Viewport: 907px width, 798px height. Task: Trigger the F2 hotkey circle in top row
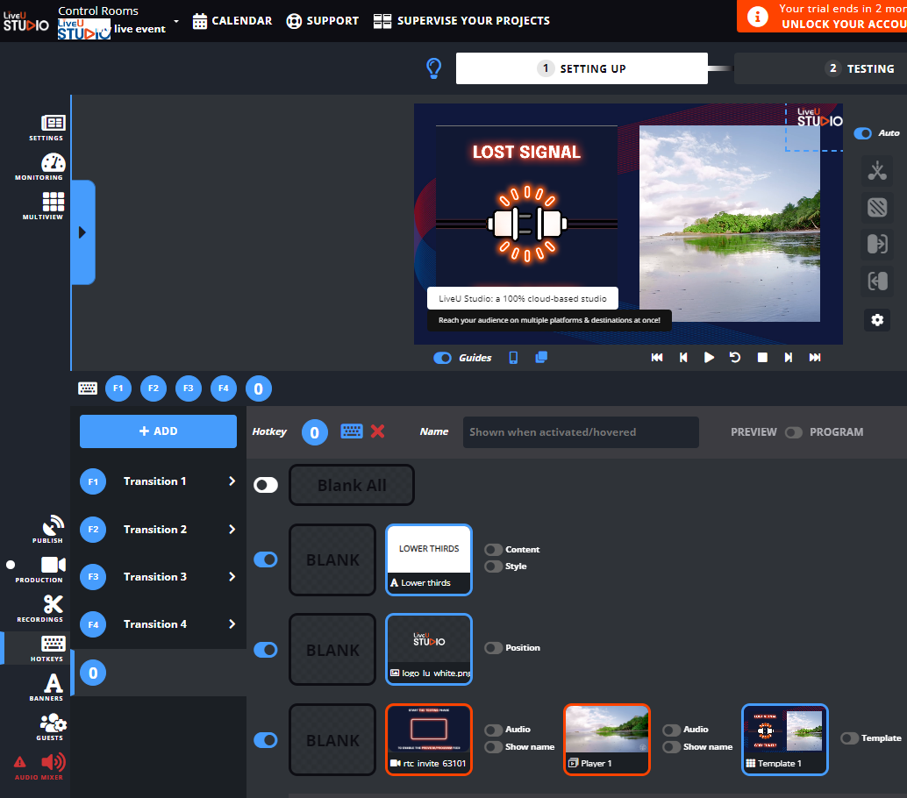[x=154, y=388]
